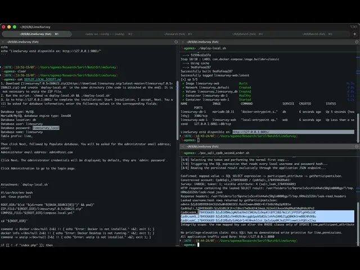Click the '#!/usr/bin/env bash' shebang line
Image resolution: width=360 pixels, height=270 pixels.
17,192
